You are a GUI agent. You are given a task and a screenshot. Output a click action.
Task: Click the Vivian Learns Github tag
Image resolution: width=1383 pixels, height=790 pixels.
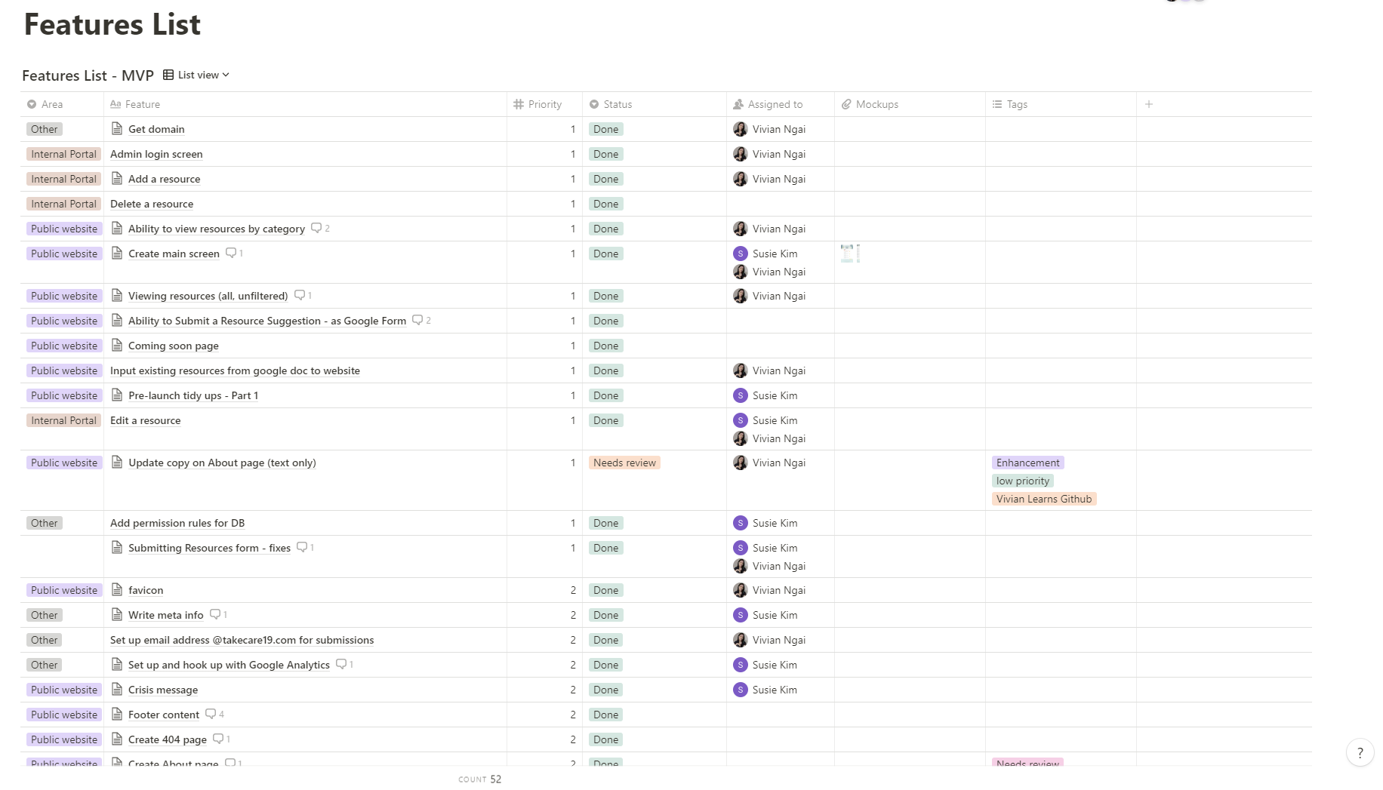point(1043,499)
